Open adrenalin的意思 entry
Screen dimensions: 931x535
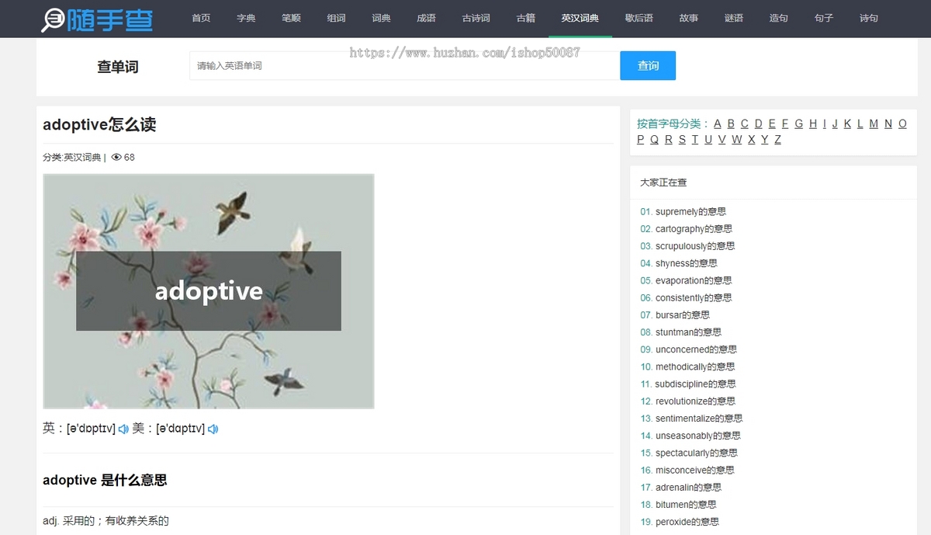point(688,488)
